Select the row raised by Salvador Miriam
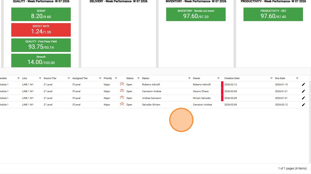 (151, 105)
